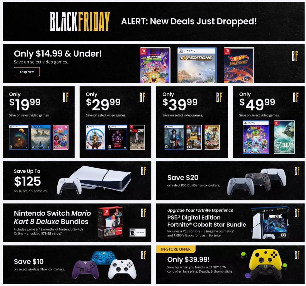306x286 pixels.
Task: Select the Dragon Ball Sparking Zero cover
Action: pos(256,137)
